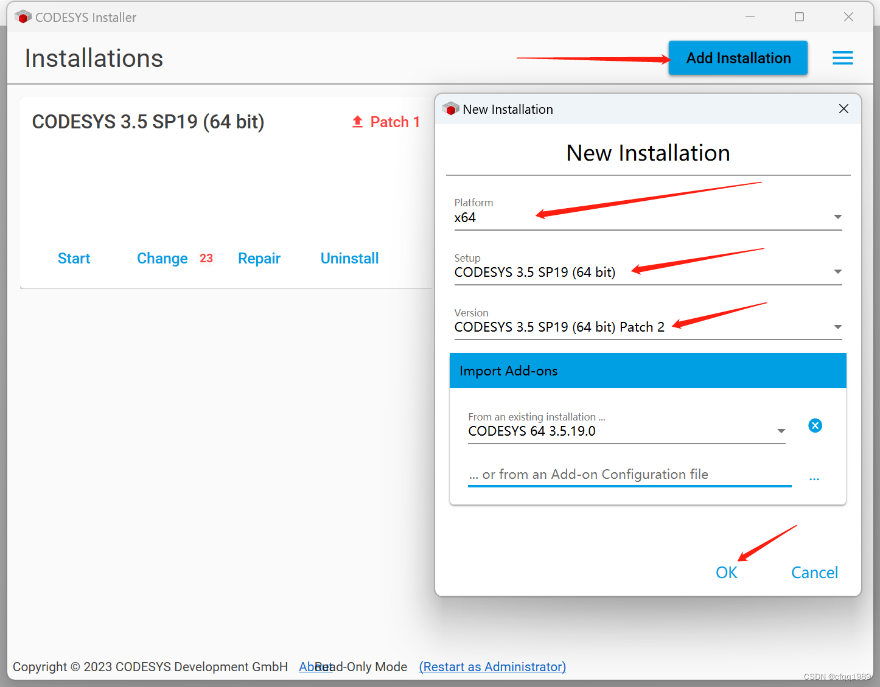This screenshot has height=687, width=880.
Task: Cancel the New Installation dialog
Action: click(x=814, y=573)
